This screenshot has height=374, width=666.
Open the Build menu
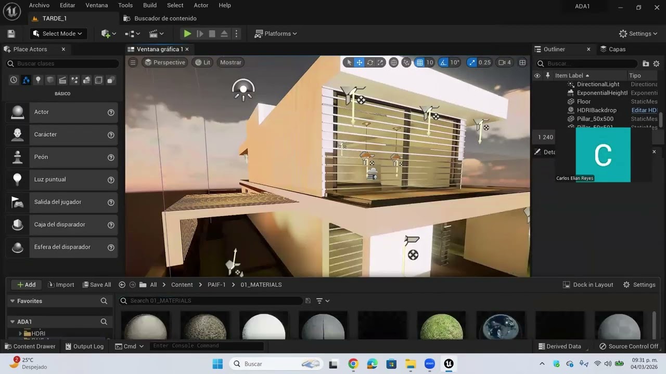tap(150, 5)
